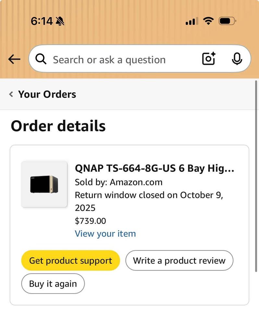Image resolution: width=259 pixels, height=311 pixels.
Task: Tap the battery indicator icon
Action: coord(228,21)
